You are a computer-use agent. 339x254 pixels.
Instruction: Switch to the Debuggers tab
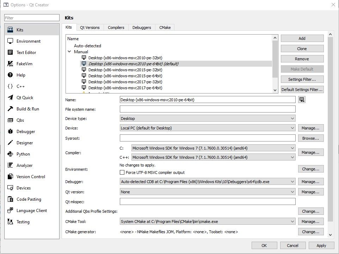point(142,28)
